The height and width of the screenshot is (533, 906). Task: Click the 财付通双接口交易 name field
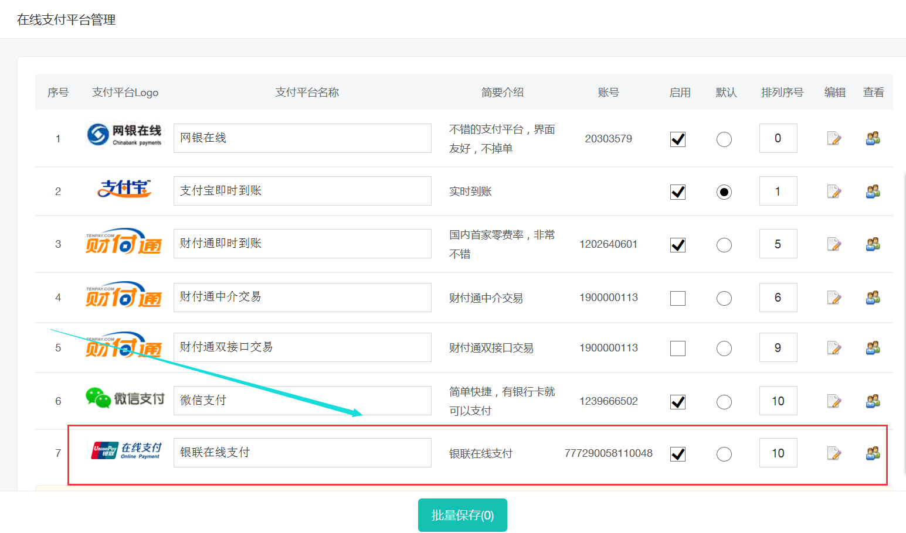tap(302, 347)
